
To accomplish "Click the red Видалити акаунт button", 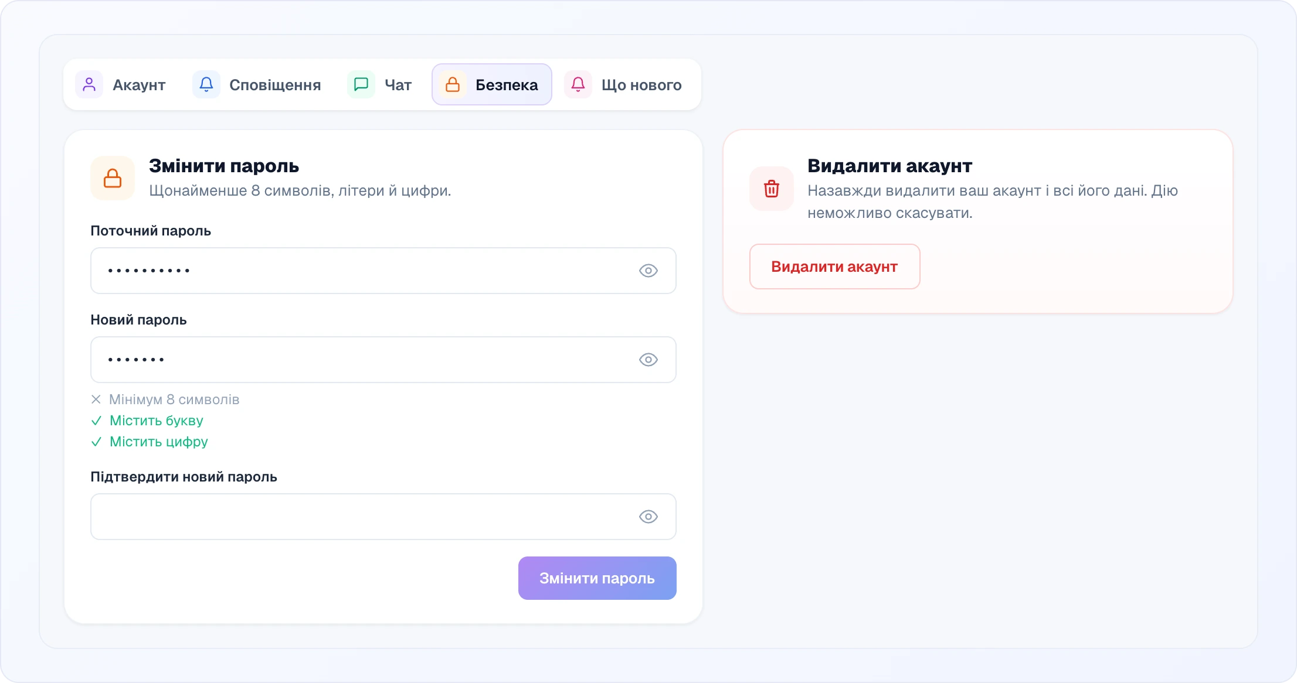I will coord(835,267).
